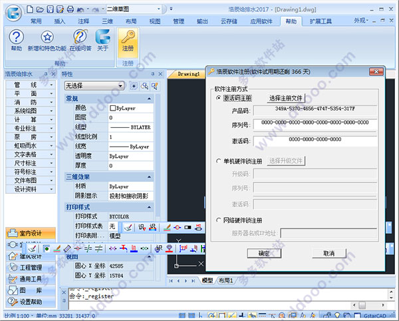Collapse the 打印样式 section
Image resolution: width=399 pixels, height=321 pixels.
click(149, 207)
